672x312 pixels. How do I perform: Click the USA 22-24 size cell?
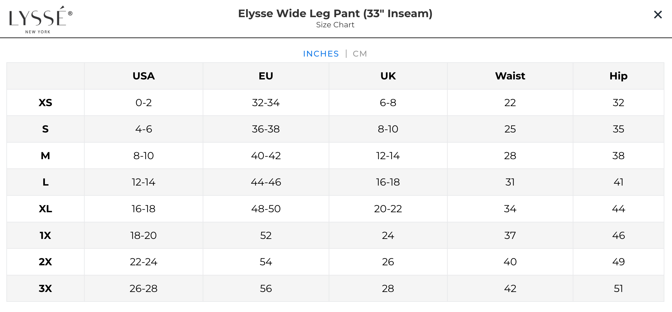pos(143,262)
